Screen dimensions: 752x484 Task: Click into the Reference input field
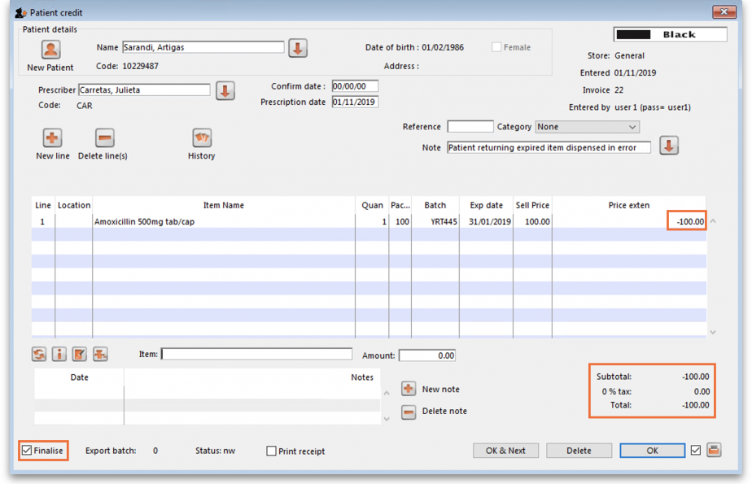tap(470, 127)
